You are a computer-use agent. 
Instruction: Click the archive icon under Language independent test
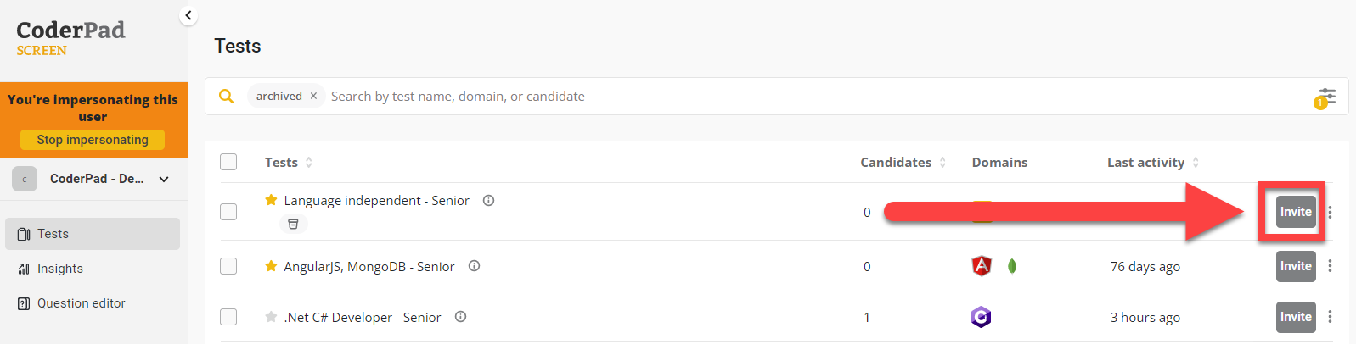(293, 225)
